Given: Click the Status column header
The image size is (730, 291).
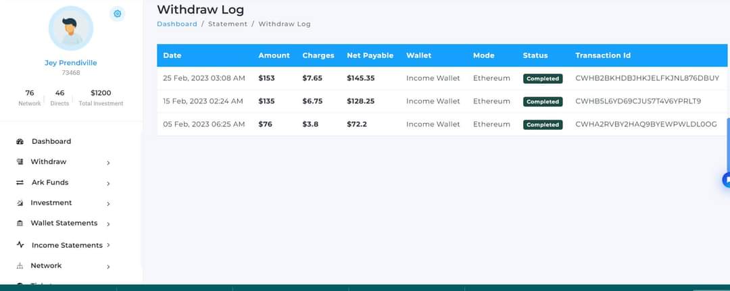Looking at the screenshot, I should 535,55.
